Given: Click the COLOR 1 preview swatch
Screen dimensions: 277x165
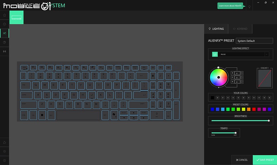Looking at the screenshot, I should tap(265, 78).
